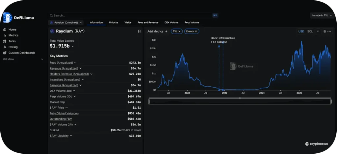Click the DefiLlama logo icon
This screenshot has width=337, height=154.
[7, 17]
